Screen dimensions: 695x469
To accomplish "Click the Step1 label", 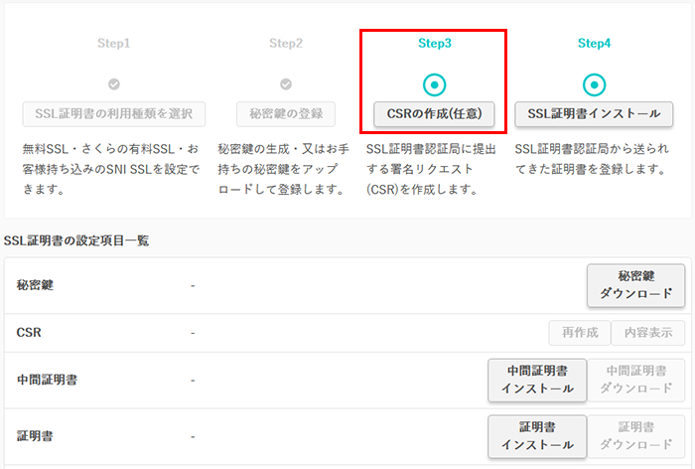I will click(x=114, y=44).
